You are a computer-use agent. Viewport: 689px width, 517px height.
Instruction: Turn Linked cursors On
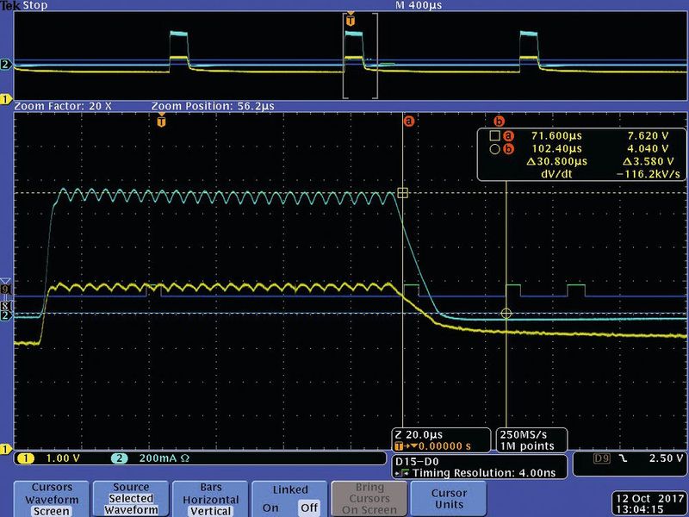(269, 508)
